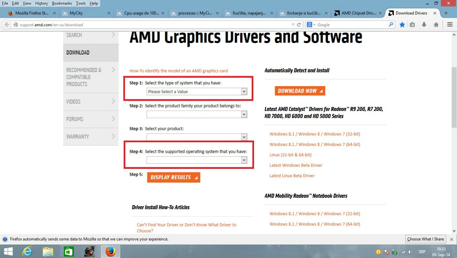Open the Help menu
The width and height of the screenshot is (457, 258).
pos(94,3)
